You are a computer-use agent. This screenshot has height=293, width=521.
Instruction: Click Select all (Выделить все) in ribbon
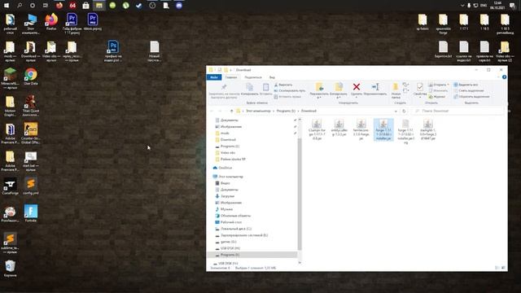[x=466, y=85]
